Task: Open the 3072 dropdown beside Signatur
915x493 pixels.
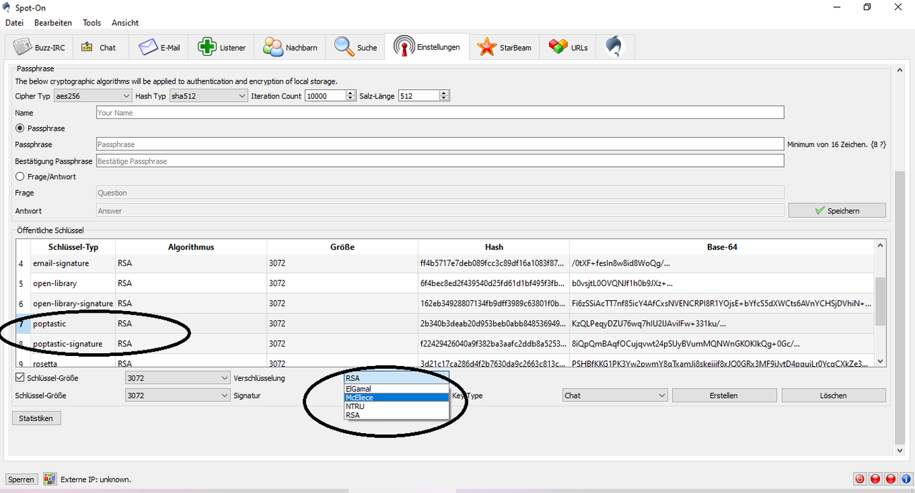Action: click(177, 395)
